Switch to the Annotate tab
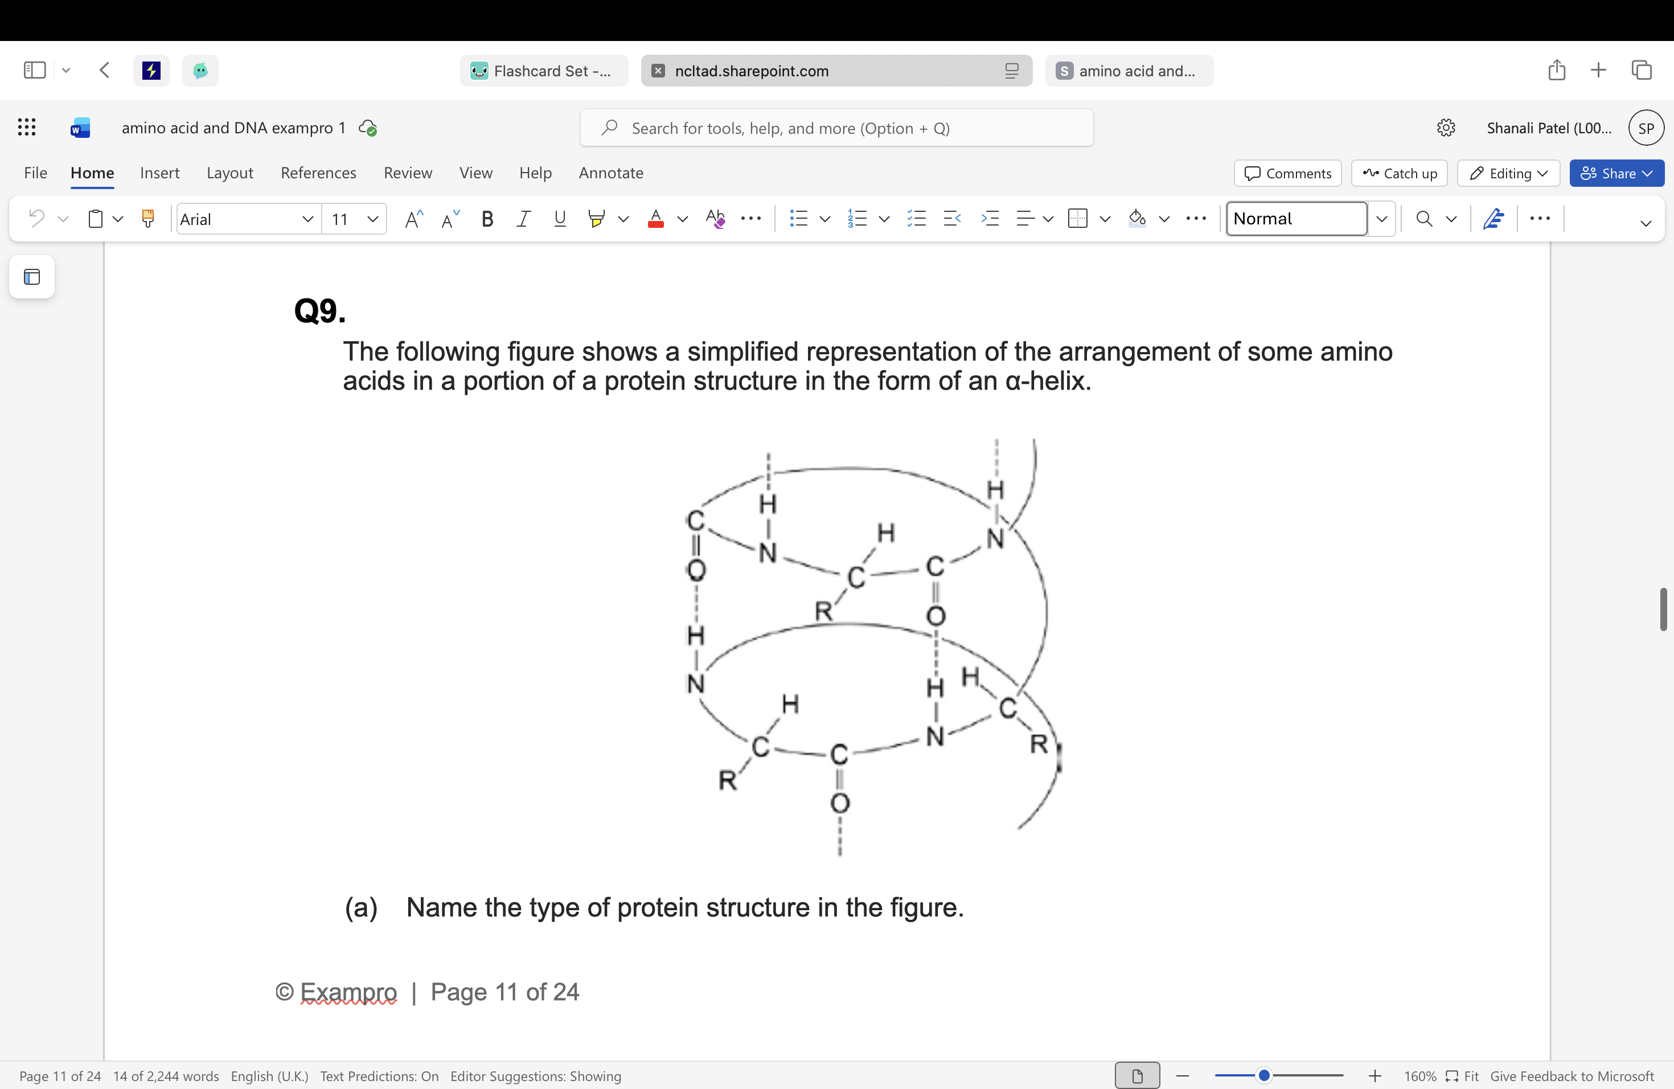 [x=610, y=173]
